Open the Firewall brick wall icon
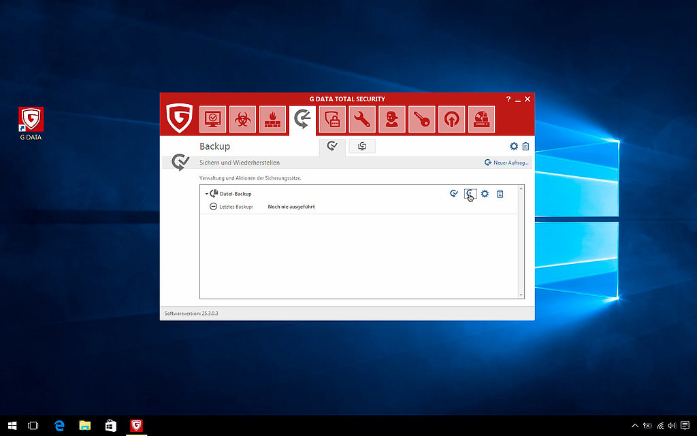 tap(272, 119)
